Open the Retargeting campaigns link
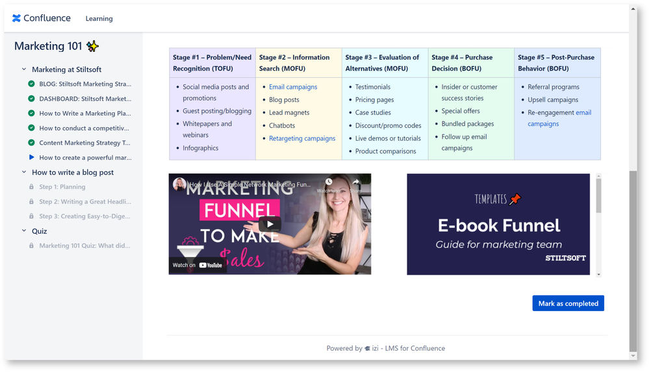Screen dimensions: 649x372 click(302, 138)
